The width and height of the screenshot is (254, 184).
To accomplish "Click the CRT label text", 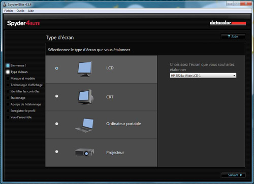I will tap(110, 97).
